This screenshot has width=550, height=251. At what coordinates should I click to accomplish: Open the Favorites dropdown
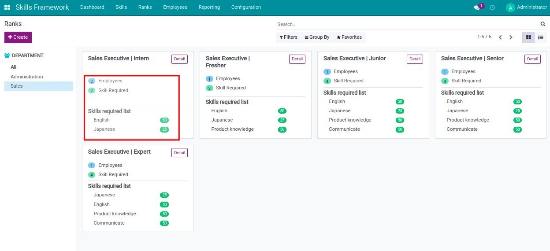[349, 37]
